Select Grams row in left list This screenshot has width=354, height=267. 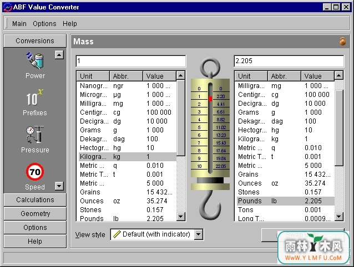[127, 130]
